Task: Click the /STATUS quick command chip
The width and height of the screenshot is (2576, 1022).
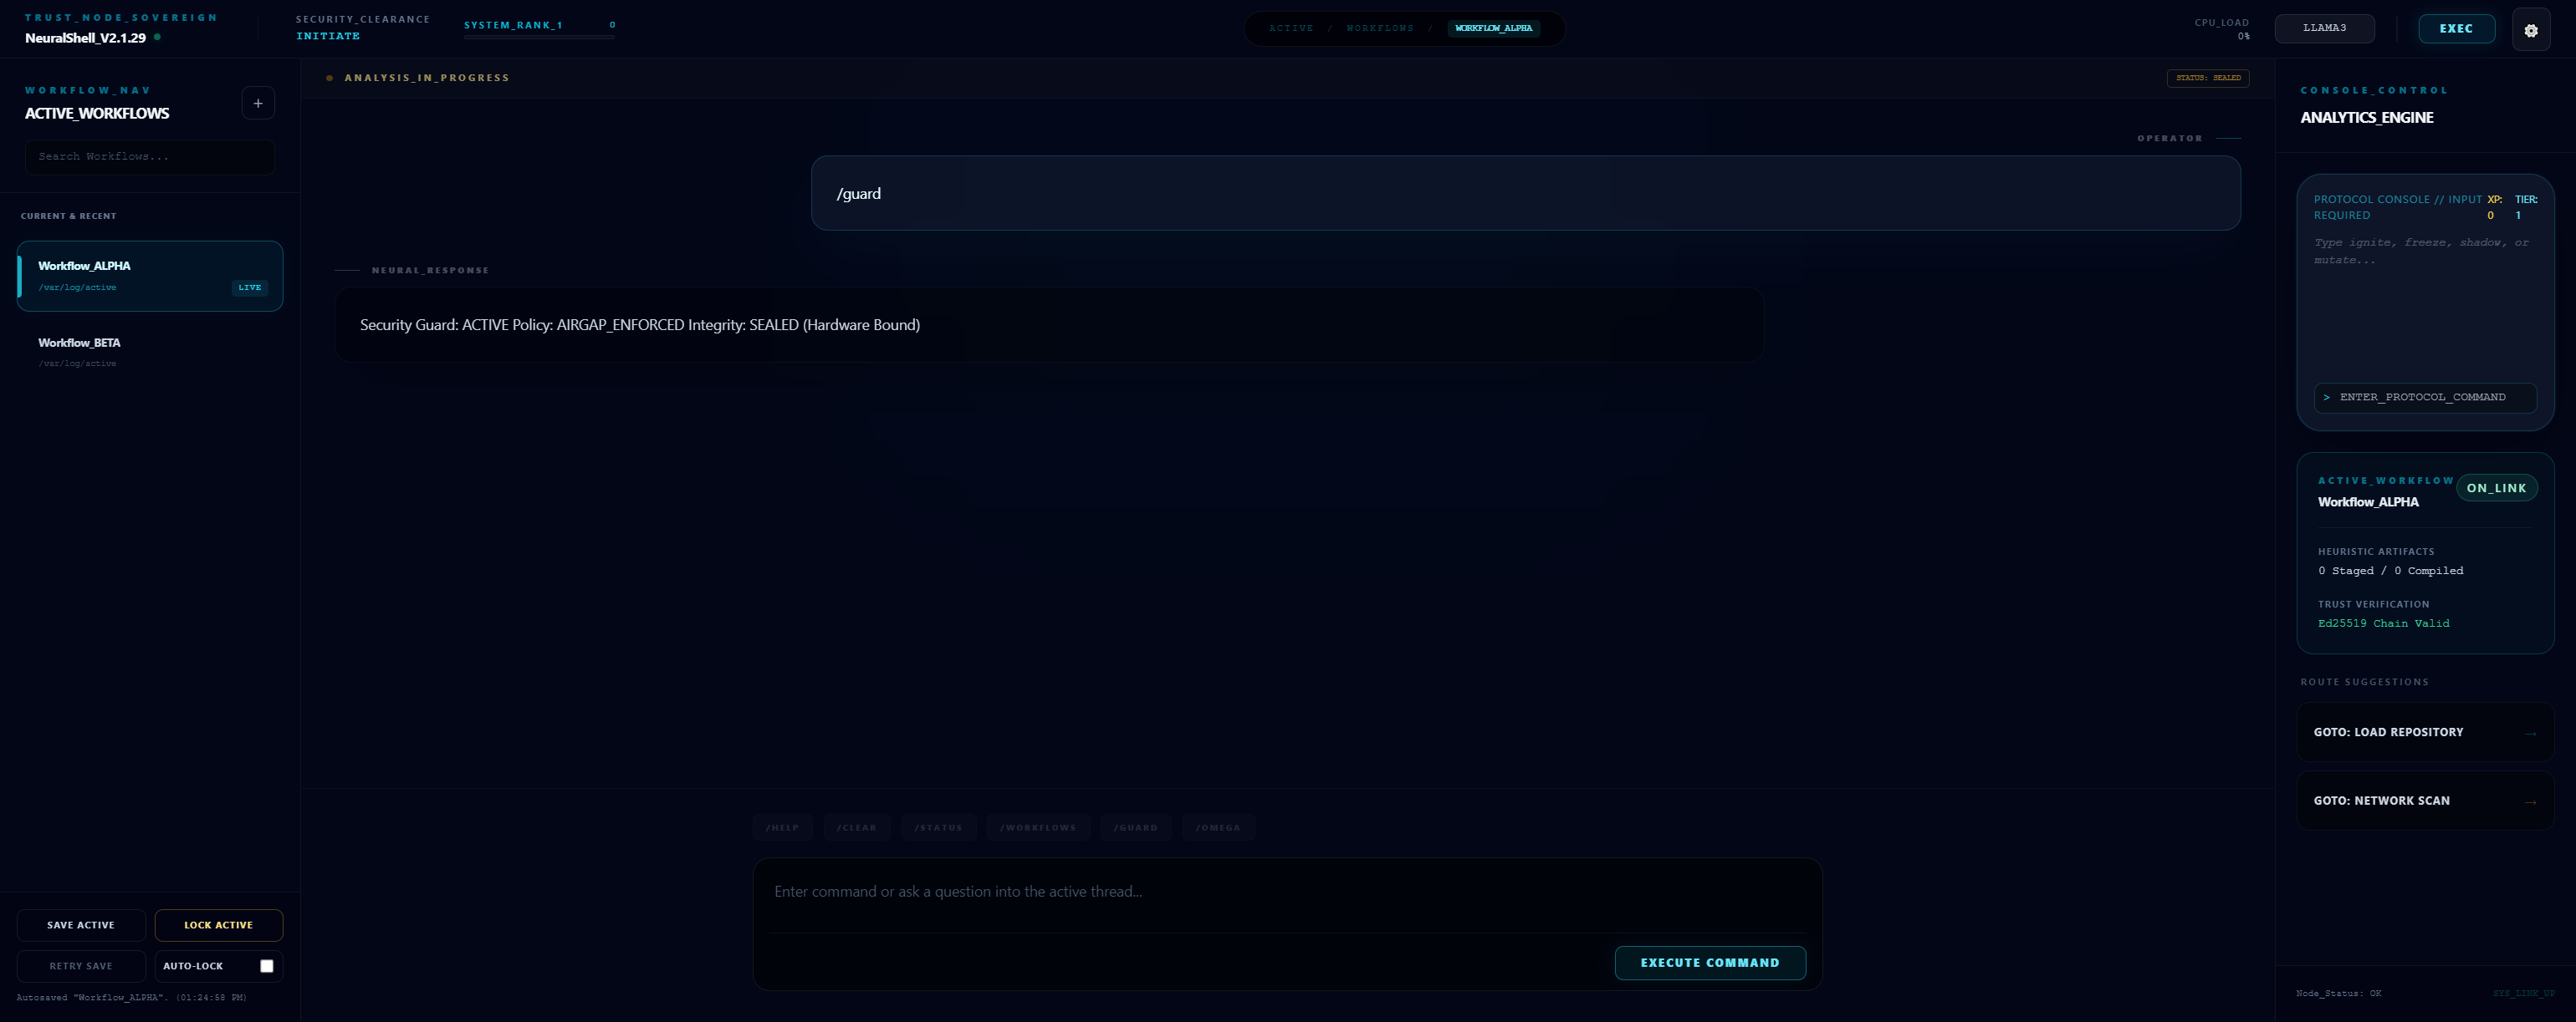Action: point(939,827)
